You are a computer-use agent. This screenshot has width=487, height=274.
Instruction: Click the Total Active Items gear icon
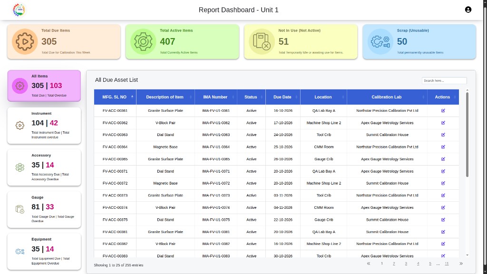(143, 42)
